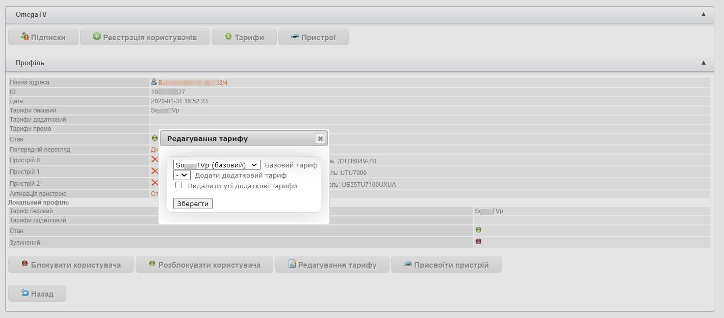The width and height of the screenshot is (724, 318).
Task: Click the Присвоїти пристрій button
Action: click(x=446, y=265)
